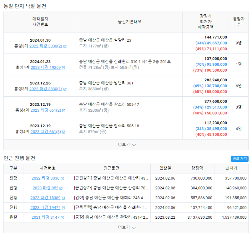Click nearby item [근린상가] 산성리 70...

coord(111,188)
